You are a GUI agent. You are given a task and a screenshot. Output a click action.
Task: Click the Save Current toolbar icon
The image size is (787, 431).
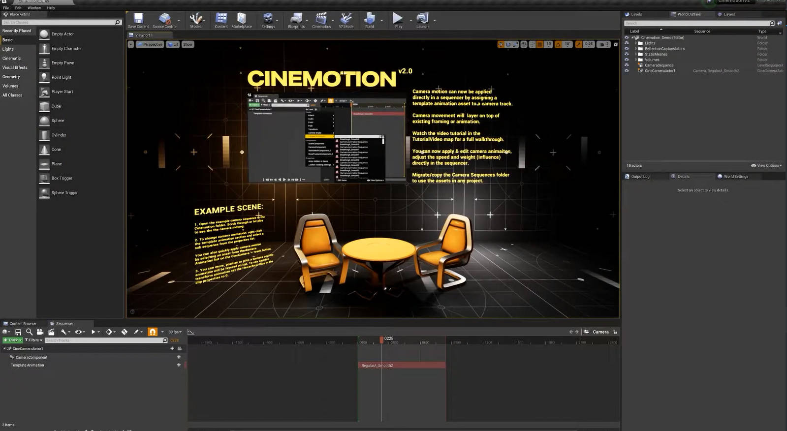click(138, 20)
